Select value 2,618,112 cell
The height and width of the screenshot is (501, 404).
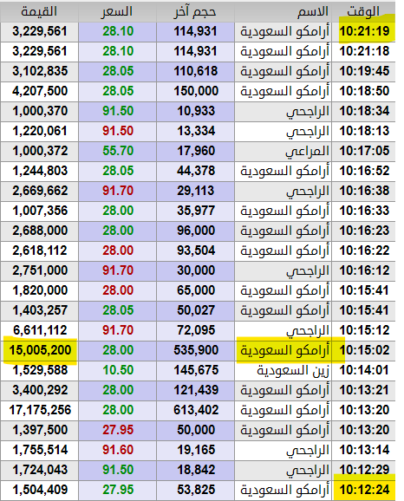click(x=39, y=250)
